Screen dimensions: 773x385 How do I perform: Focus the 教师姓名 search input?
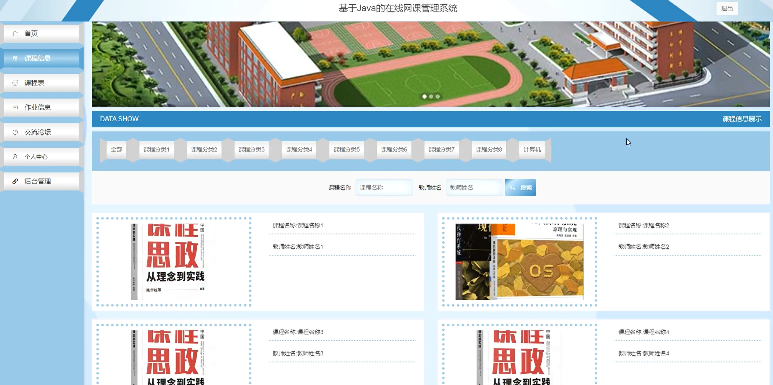pyautogui.click(x=475, y=188)
